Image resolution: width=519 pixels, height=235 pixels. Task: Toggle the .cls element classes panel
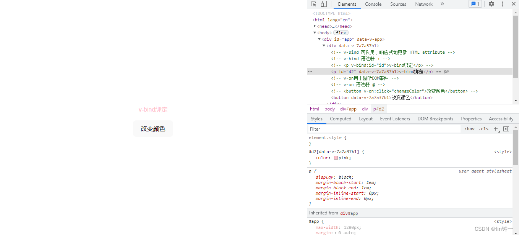484,129
